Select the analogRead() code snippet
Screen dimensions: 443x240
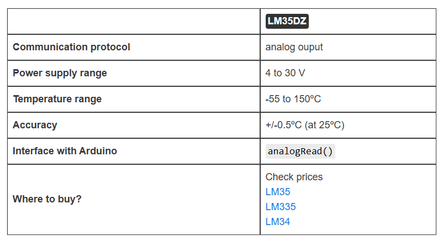click(300, 151)
